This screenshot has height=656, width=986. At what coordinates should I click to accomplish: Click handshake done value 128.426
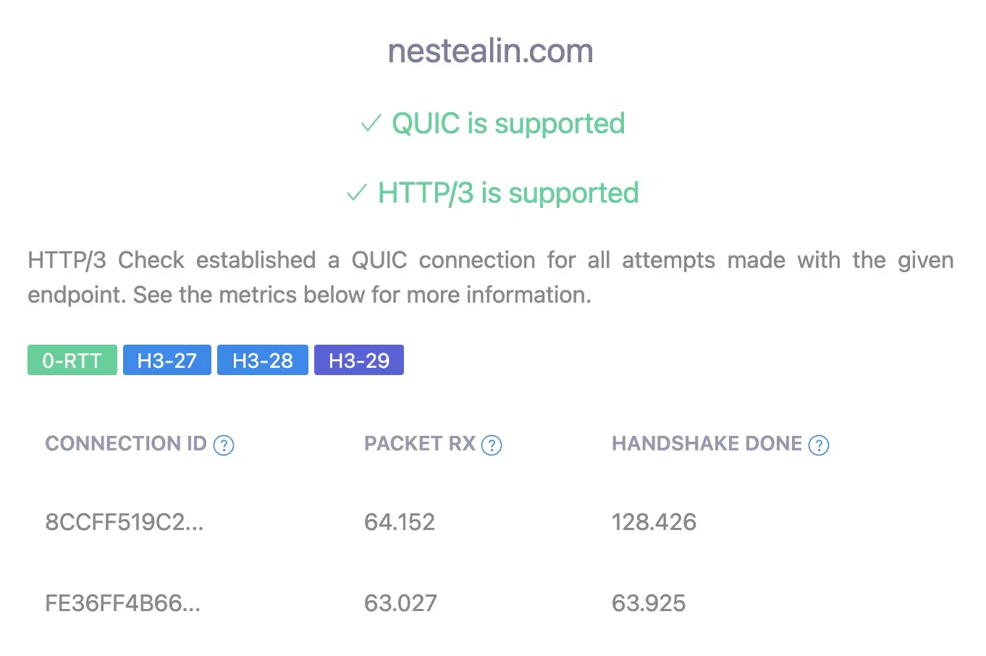click(654, 522)
